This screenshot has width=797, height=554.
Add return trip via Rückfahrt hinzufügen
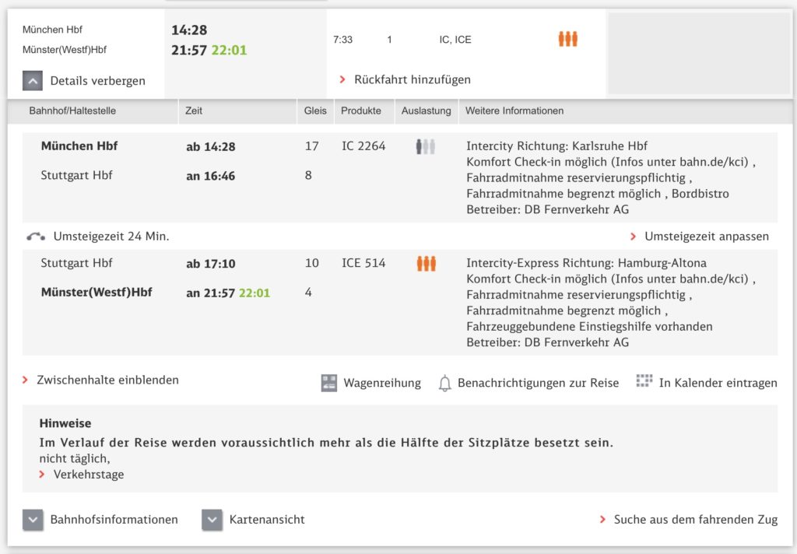[x=412, y=79]
